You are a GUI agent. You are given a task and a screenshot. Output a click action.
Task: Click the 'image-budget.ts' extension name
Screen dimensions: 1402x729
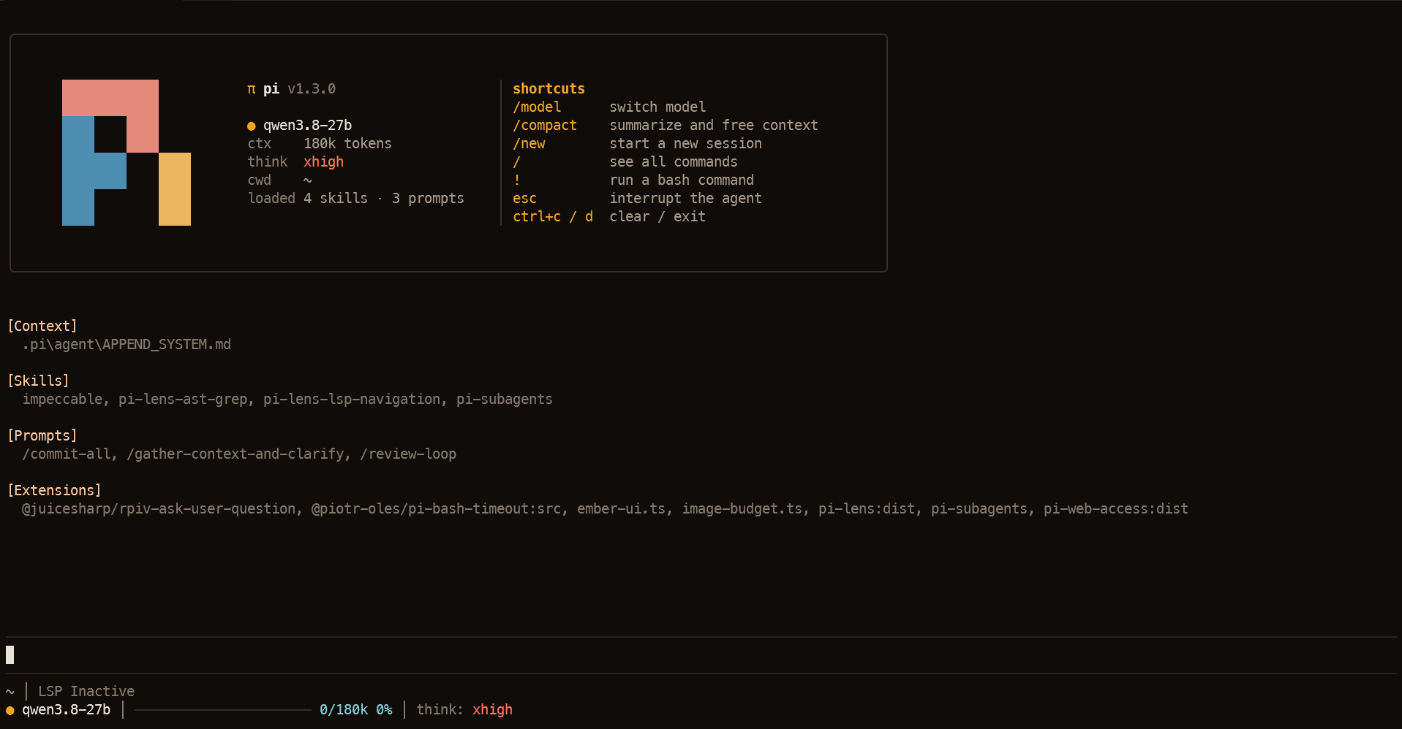tap(742, 509)
